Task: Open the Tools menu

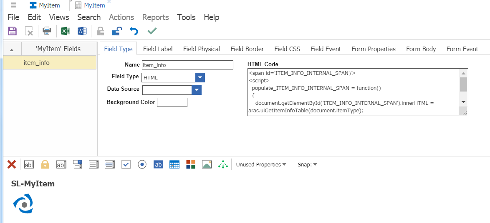Action: 186,17
